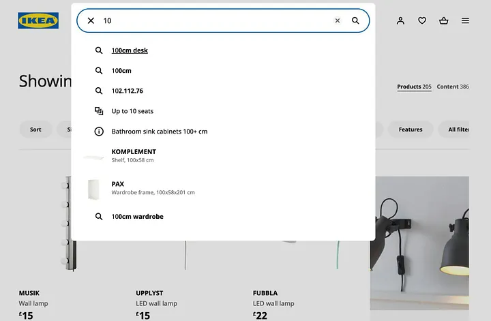This screenshot has width=491, height=321.
Task: Close the search overlay with the X icon
Action: [91, 20]
